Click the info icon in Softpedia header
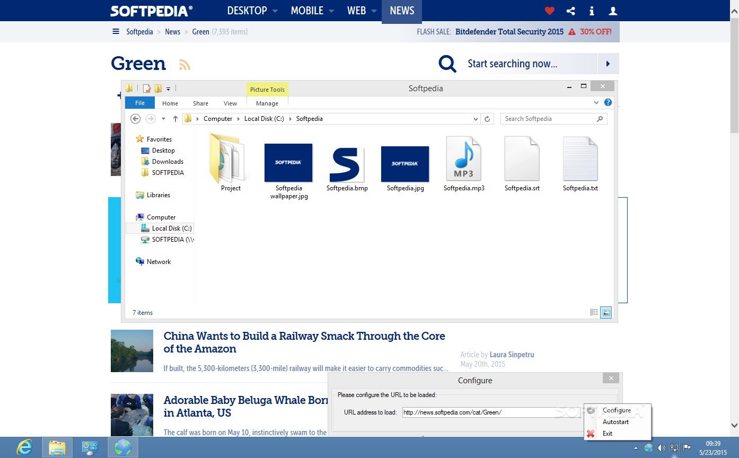 tap(592, 11)
